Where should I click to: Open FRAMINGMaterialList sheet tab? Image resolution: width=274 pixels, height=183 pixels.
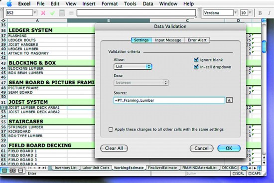click(x=199, y=168)
